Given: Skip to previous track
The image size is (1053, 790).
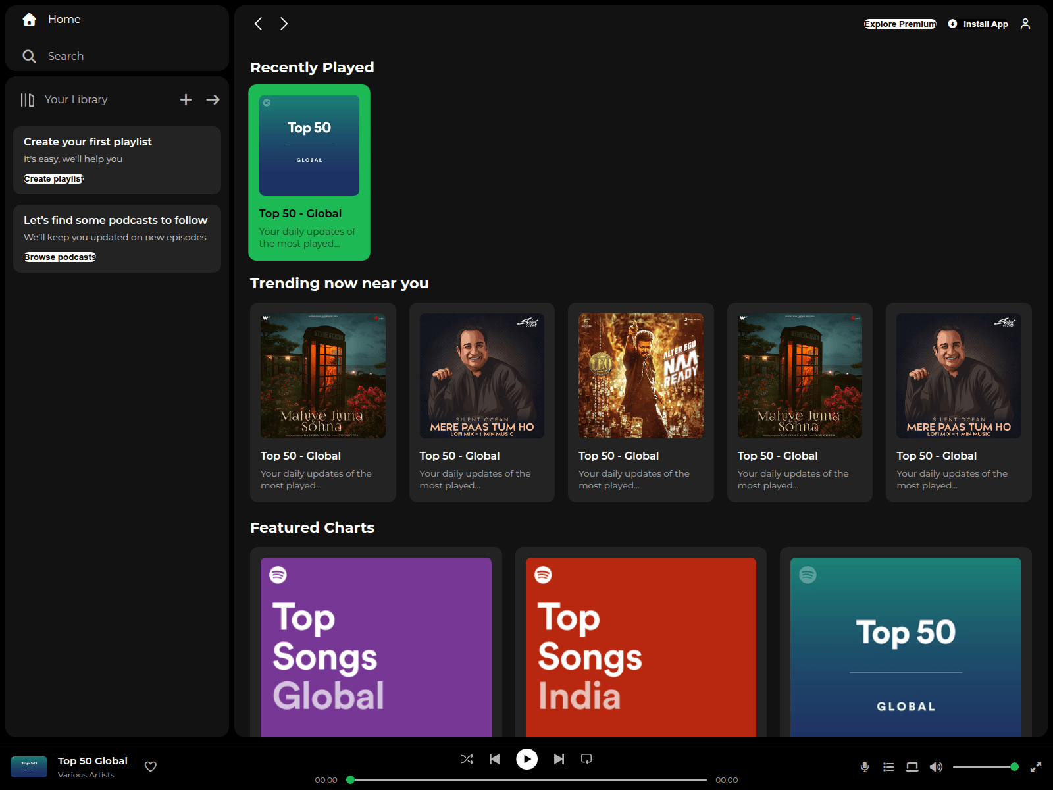Looking at the screenshot, I should pyautogui.click(x=495, y=759).
